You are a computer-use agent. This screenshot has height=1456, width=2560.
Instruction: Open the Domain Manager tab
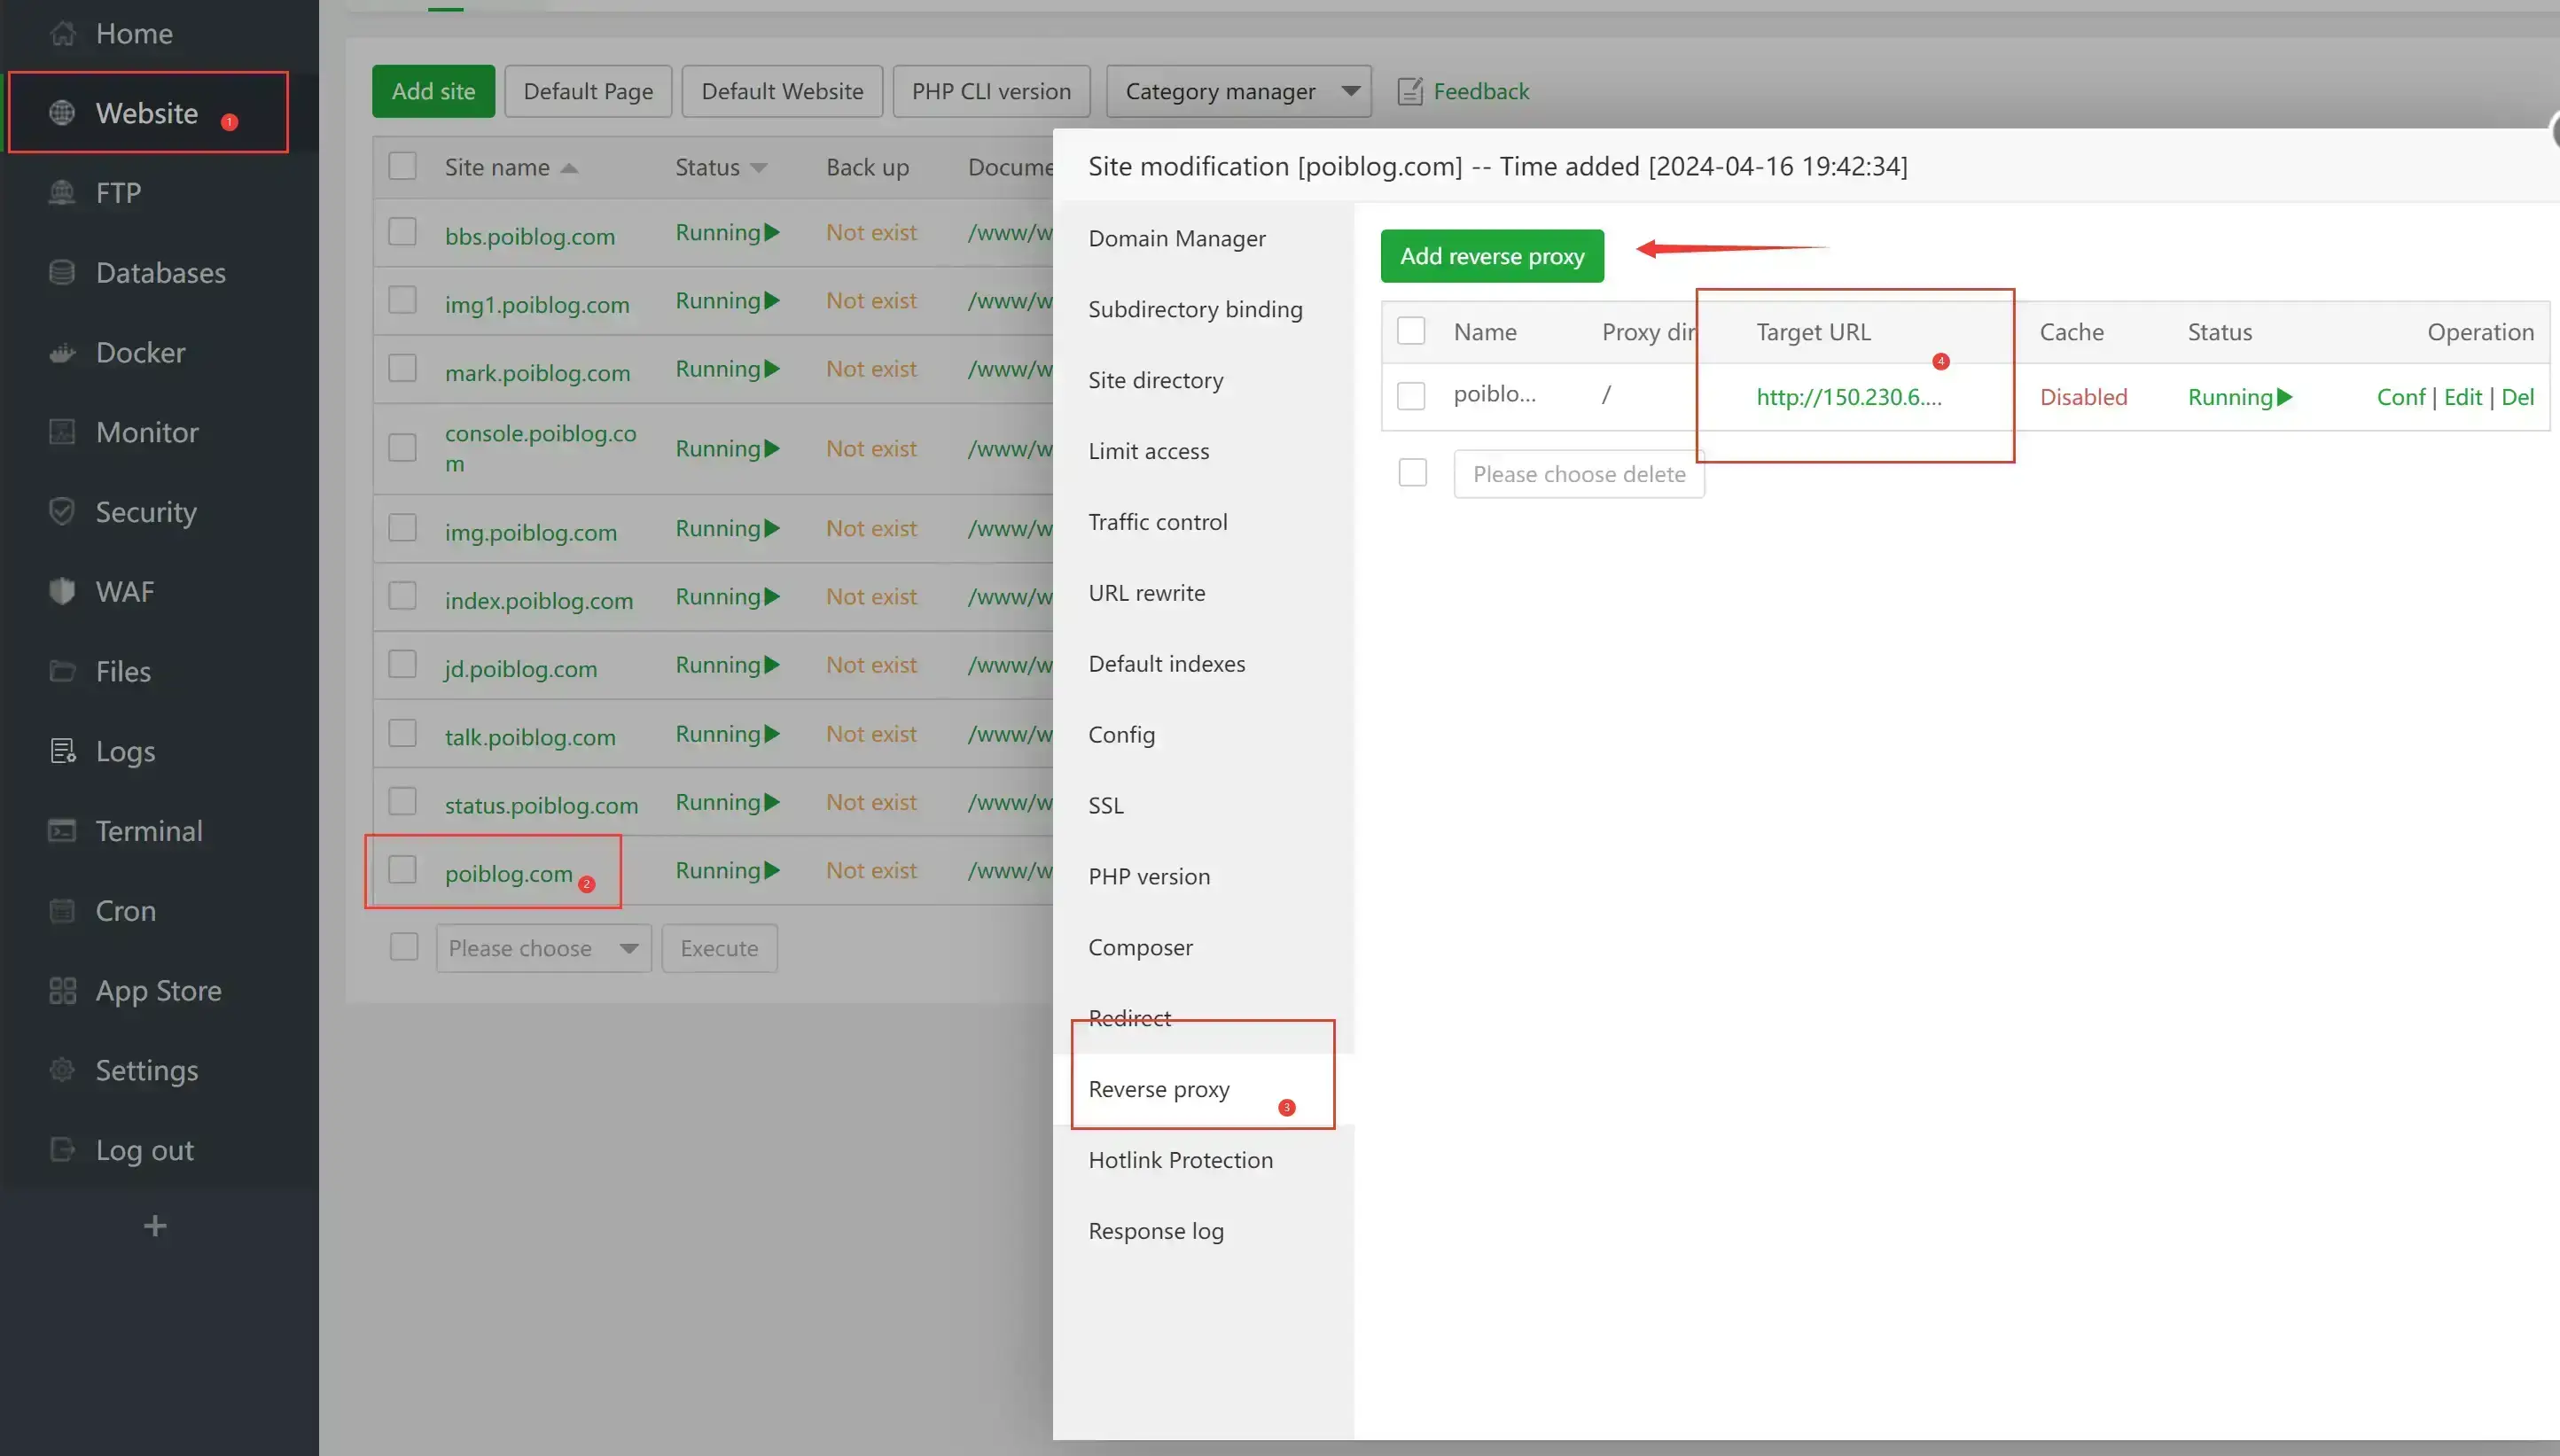(x=1177, y=239)
